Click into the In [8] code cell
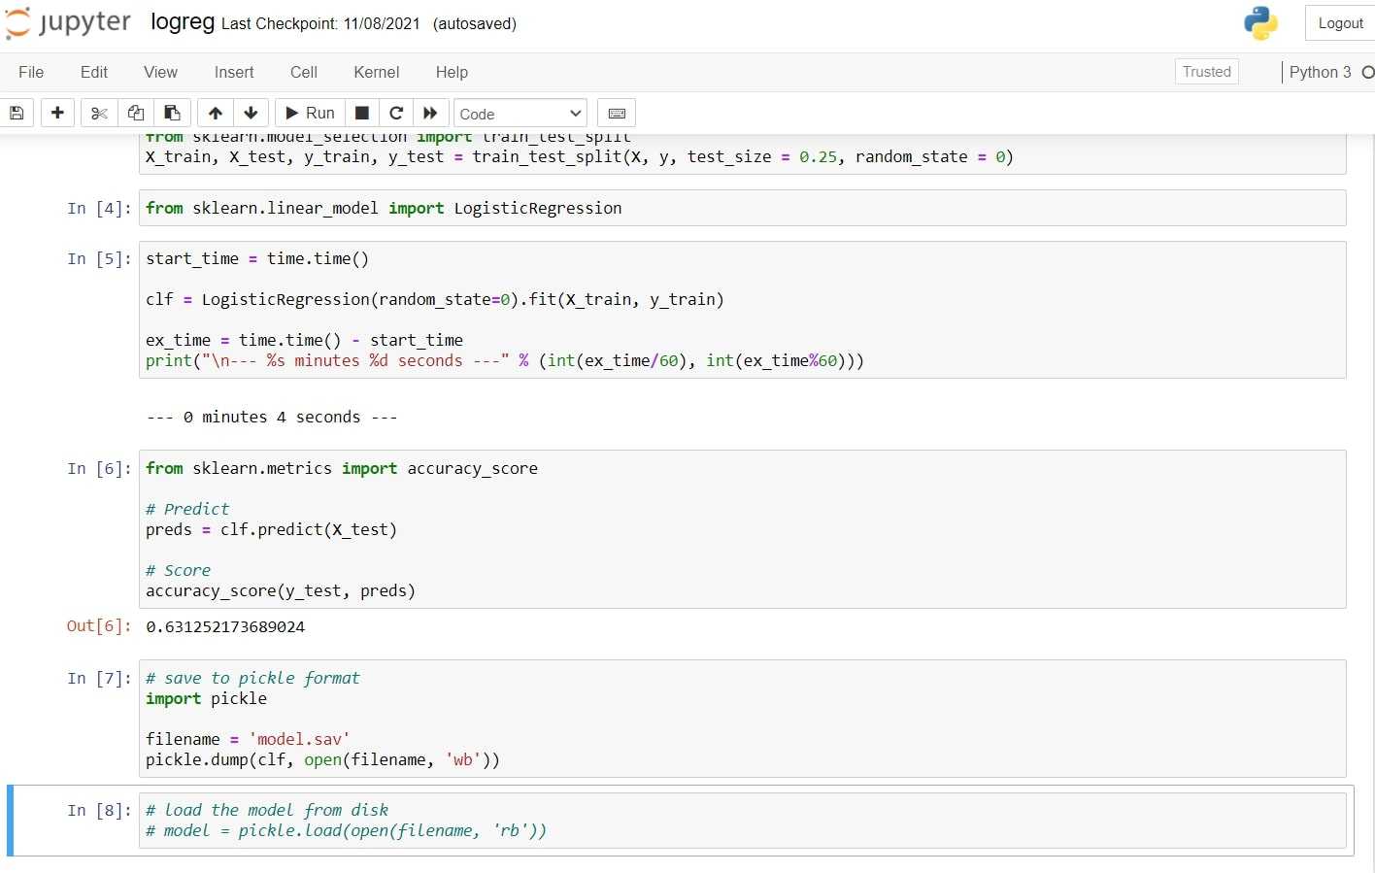This screenshot has height=873, width=1375. click(x=738, y=821)
